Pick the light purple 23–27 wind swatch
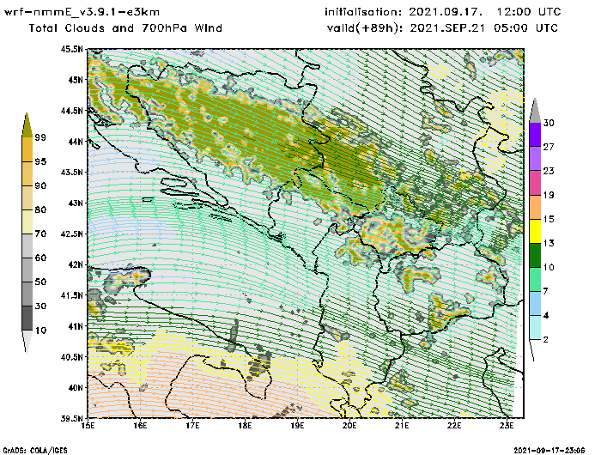Screen dimensions: 601x455 pyautogui.click(x=535, y=159)
